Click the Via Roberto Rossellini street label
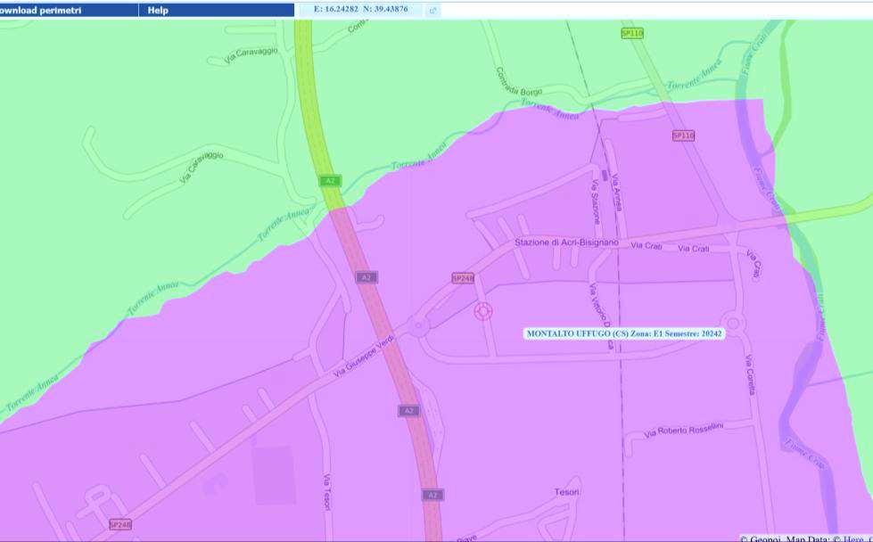 684,430
